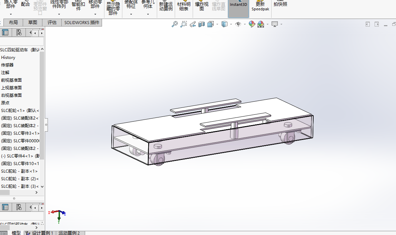Select (-) SLC零件4<1> in tree

(20, 156)
